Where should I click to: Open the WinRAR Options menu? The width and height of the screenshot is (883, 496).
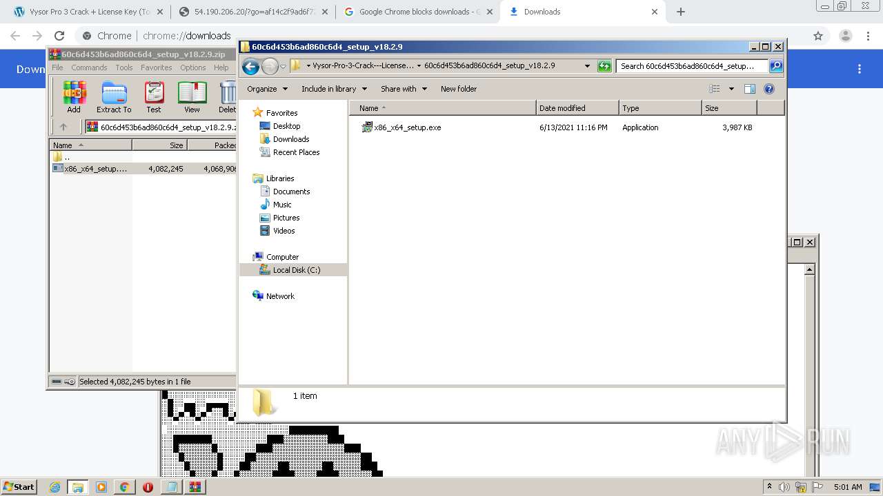click(193, 68)
